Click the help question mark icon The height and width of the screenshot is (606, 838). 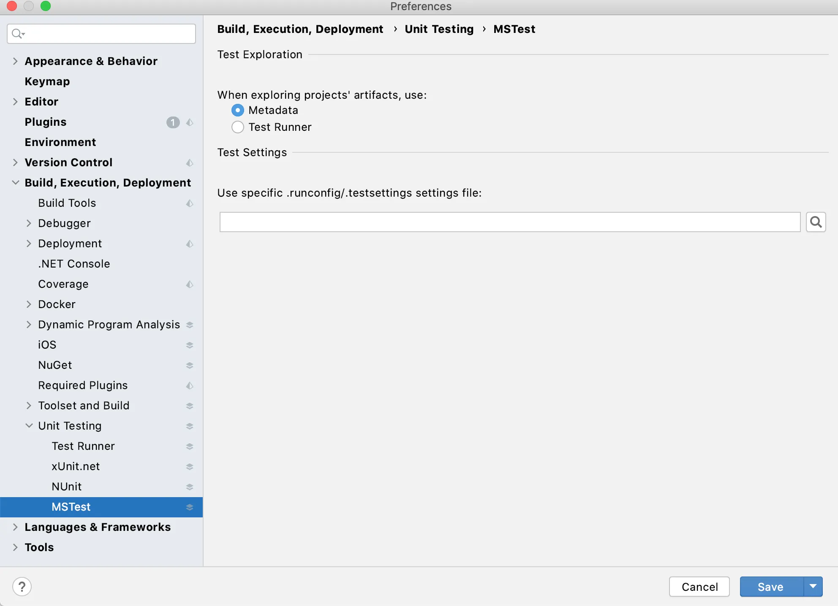22,587
